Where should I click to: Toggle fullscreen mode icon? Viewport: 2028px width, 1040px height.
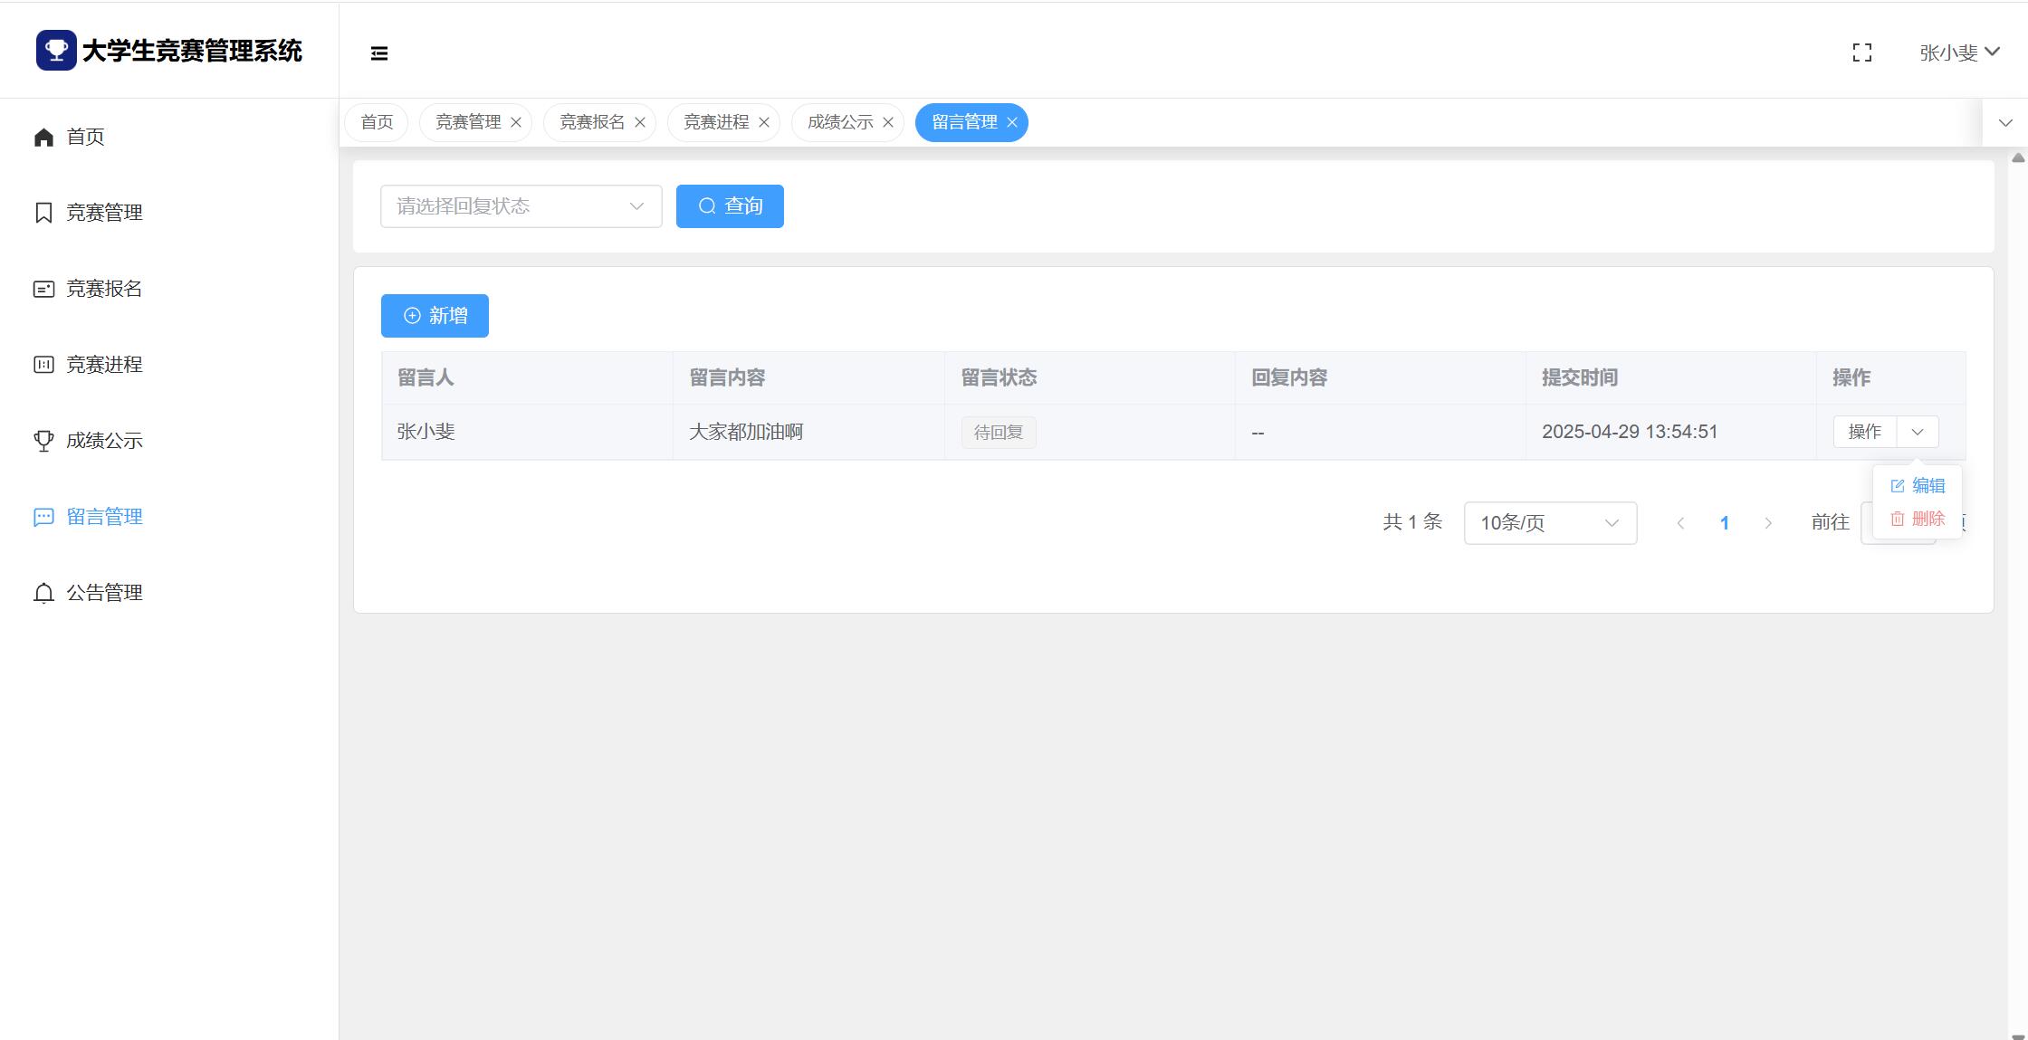[x=1862, y=52]
